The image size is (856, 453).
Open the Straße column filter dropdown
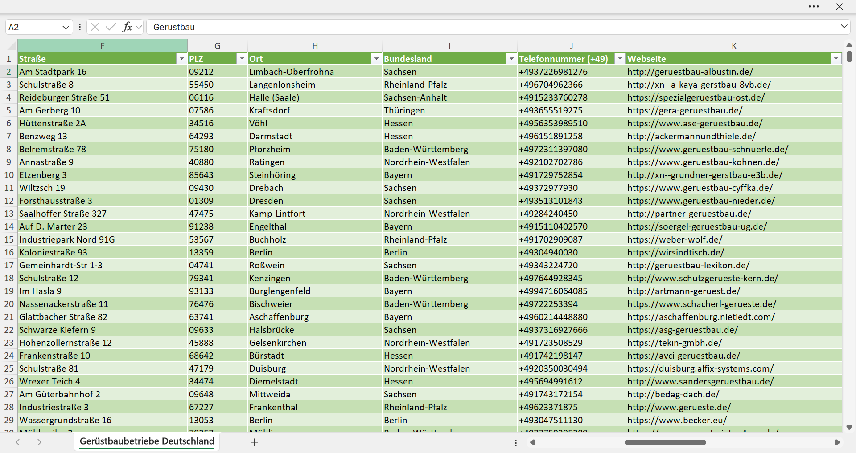181,59
